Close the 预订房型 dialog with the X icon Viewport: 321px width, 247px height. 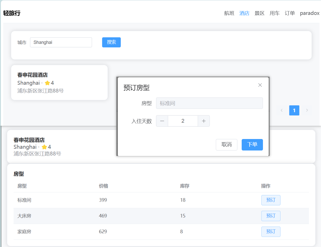coord(260,85)
